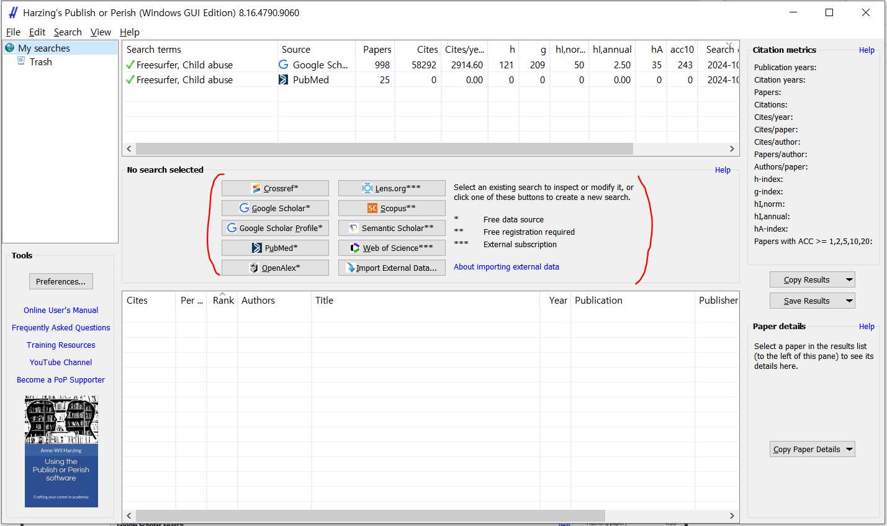Image resolution: width=887 pixels, height=526 pixels.
Task: Click the Trash bin icon
Action: (x=21, y=61)
